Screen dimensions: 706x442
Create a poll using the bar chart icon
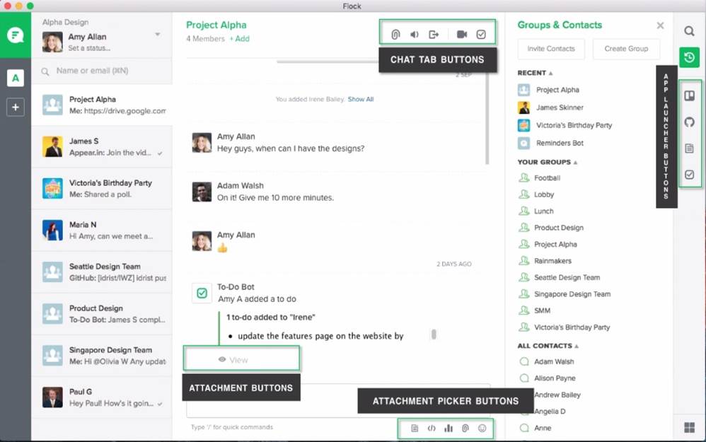(x=449, y=428)
